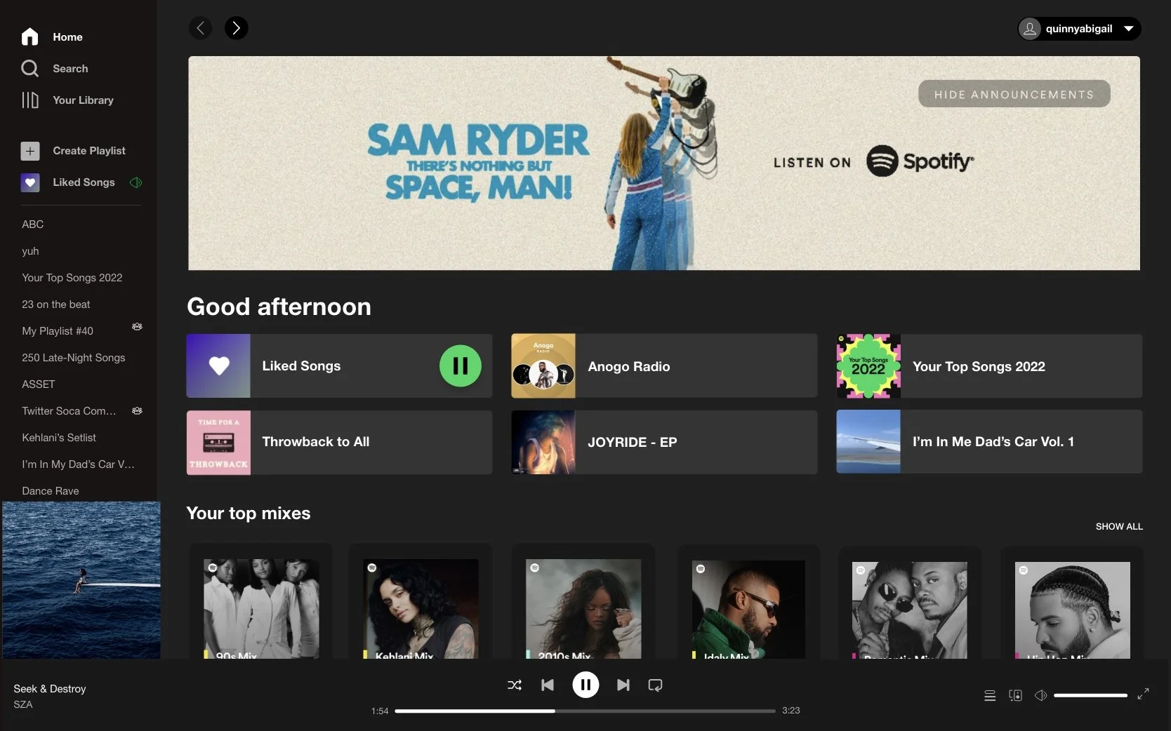Open I'm In My Dad's Car V… playlist
The width and height of the screenshot is (1171, 731).
78,464
